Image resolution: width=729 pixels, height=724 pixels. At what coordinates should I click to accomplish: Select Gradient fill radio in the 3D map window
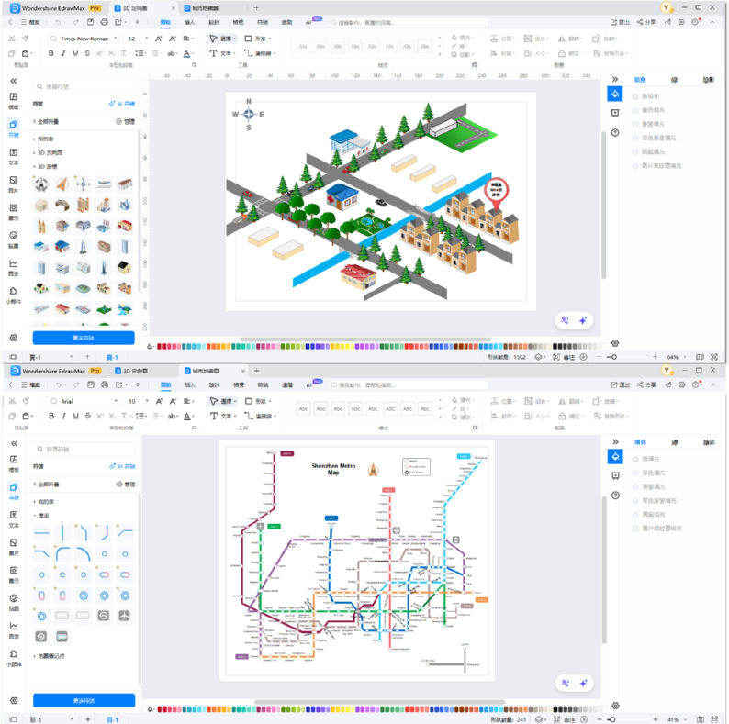(635, 124)
